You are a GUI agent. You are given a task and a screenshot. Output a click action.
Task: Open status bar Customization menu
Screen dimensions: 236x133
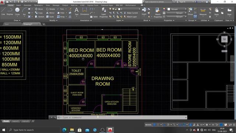[x=234, y=125]
